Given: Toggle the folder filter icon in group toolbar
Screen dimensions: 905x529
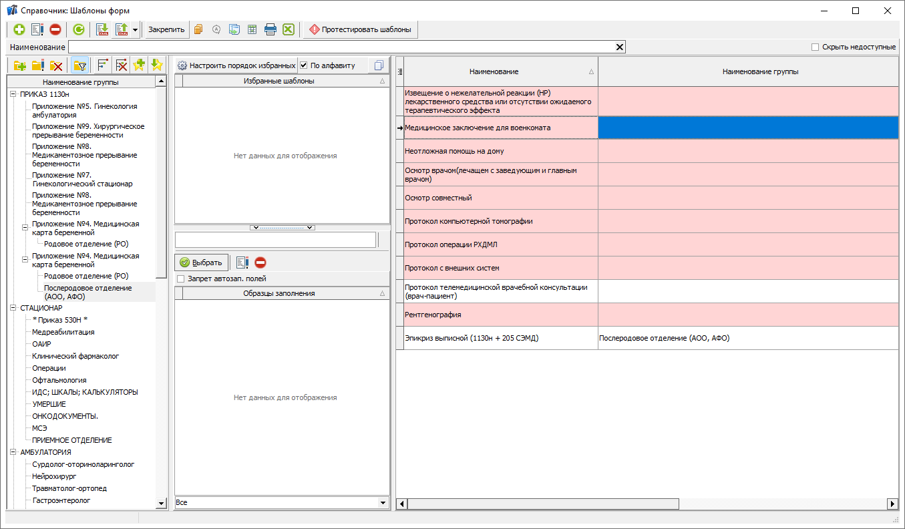Looking at the screenshot, I should (x=80, y=65).
